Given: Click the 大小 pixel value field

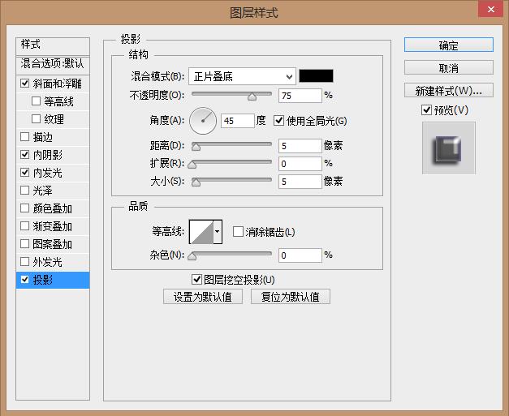Looking at the screenshot, I should point(300,182).
